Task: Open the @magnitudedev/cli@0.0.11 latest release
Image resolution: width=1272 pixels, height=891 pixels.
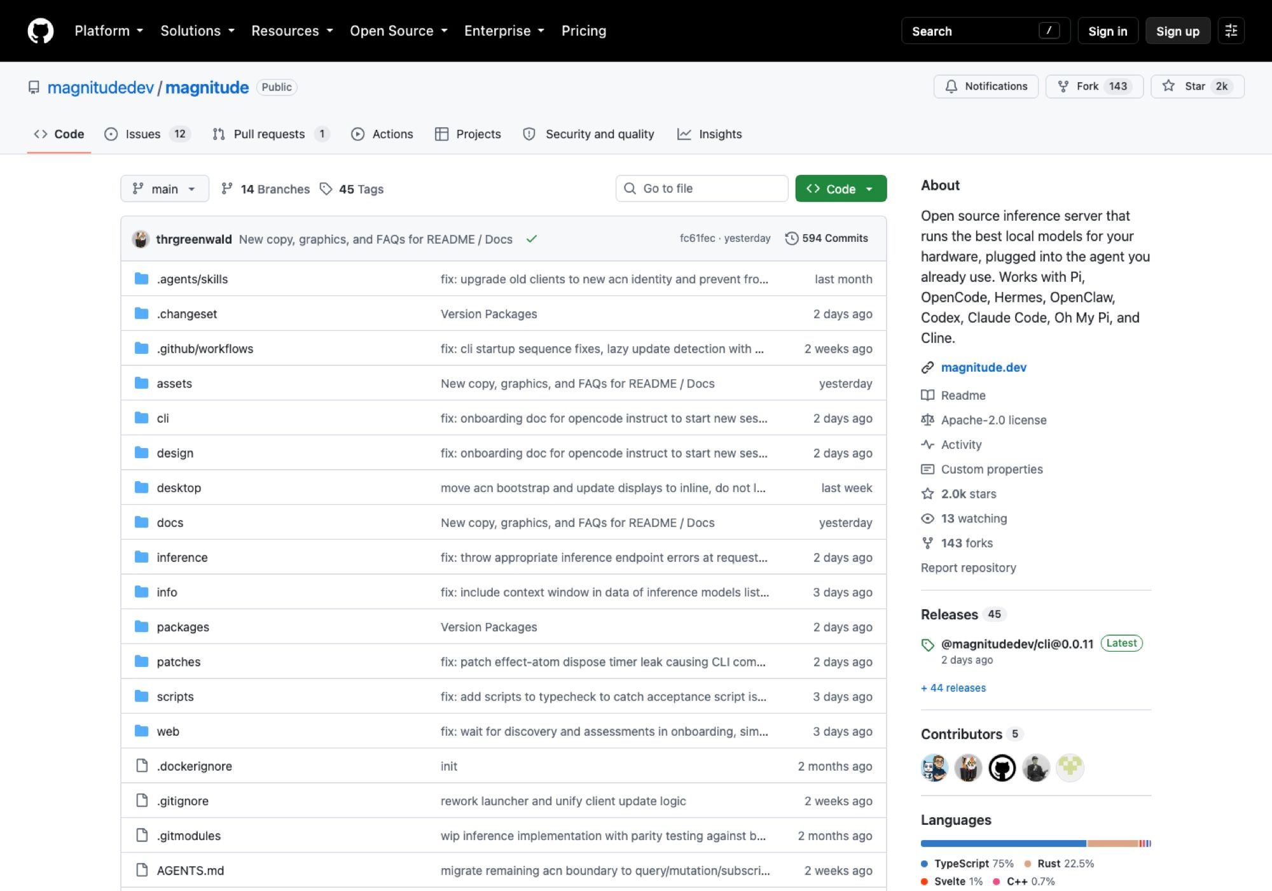Action: pos(1017,643)
